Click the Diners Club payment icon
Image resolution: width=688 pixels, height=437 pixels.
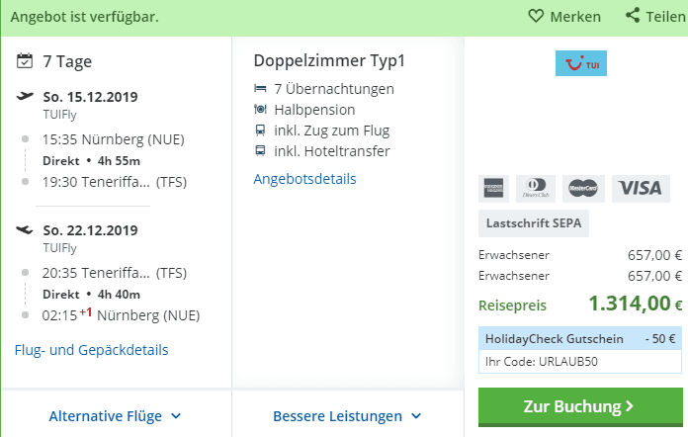[536, 189]
